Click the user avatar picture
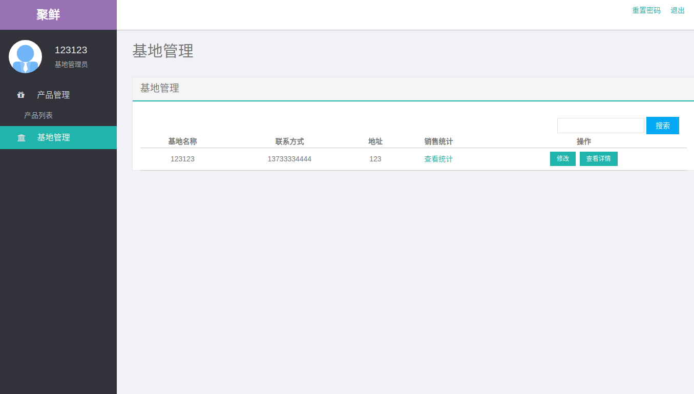 click(x=25, y=56)
